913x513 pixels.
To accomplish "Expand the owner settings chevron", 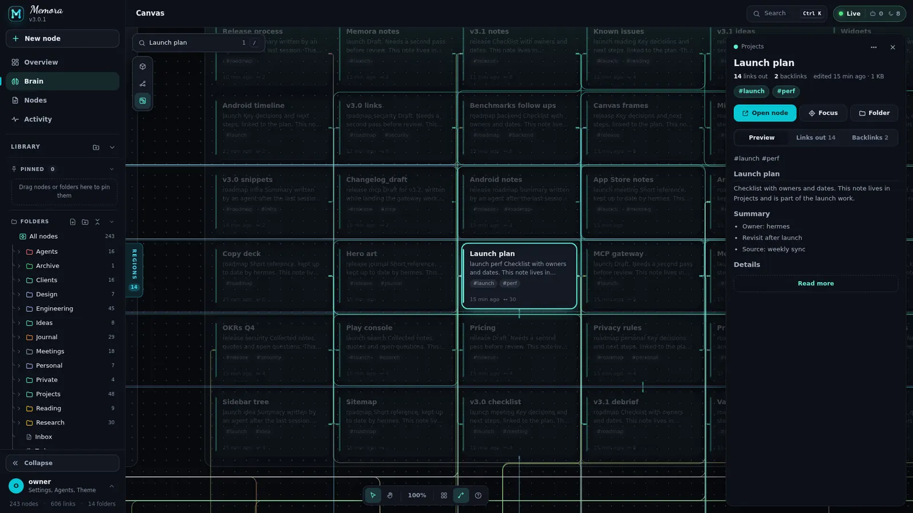I will 112,486.
